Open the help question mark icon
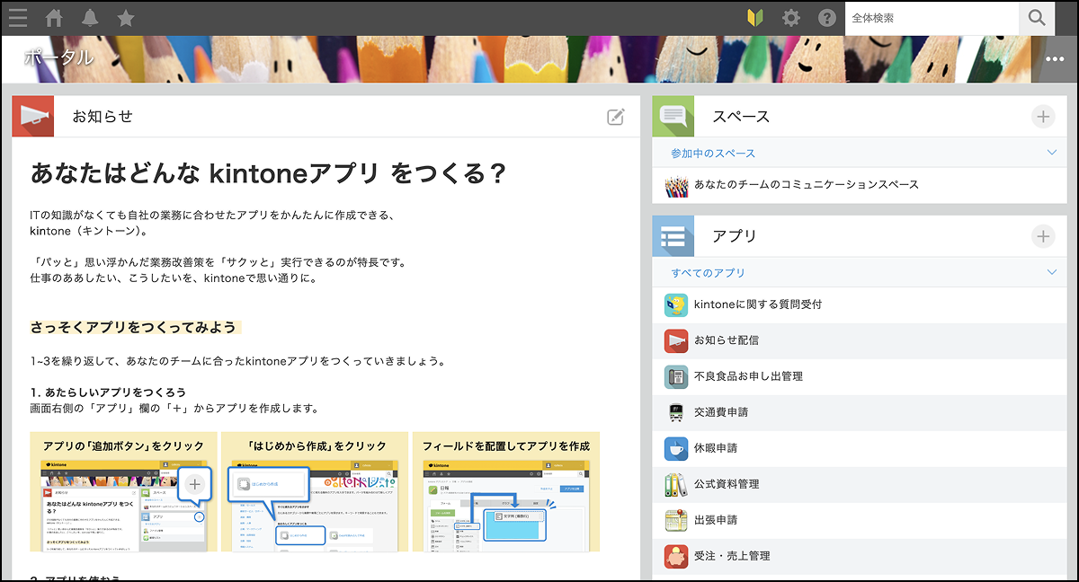Screen dimensions: 1079x582 pyautogui.click(x=826, y=18)
